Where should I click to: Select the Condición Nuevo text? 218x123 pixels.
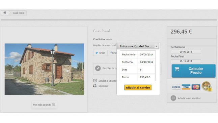(x=103, y=39)
